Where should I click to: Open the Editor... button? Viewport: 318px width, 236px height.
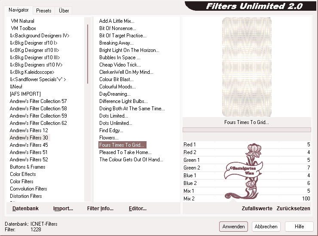pos(138,209)
